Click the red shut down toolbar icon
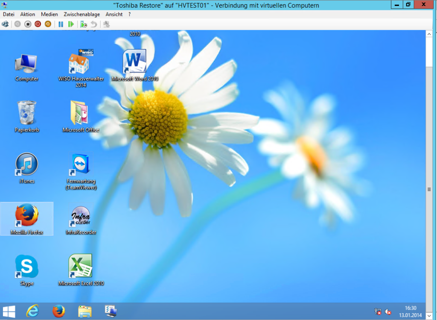437x320 pixels. pyautogui.click(x=38, y=24)
